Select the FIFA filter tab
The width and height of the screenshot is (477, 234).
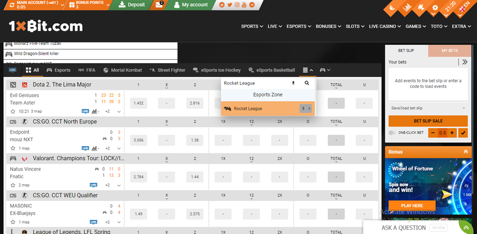point(87,70)
